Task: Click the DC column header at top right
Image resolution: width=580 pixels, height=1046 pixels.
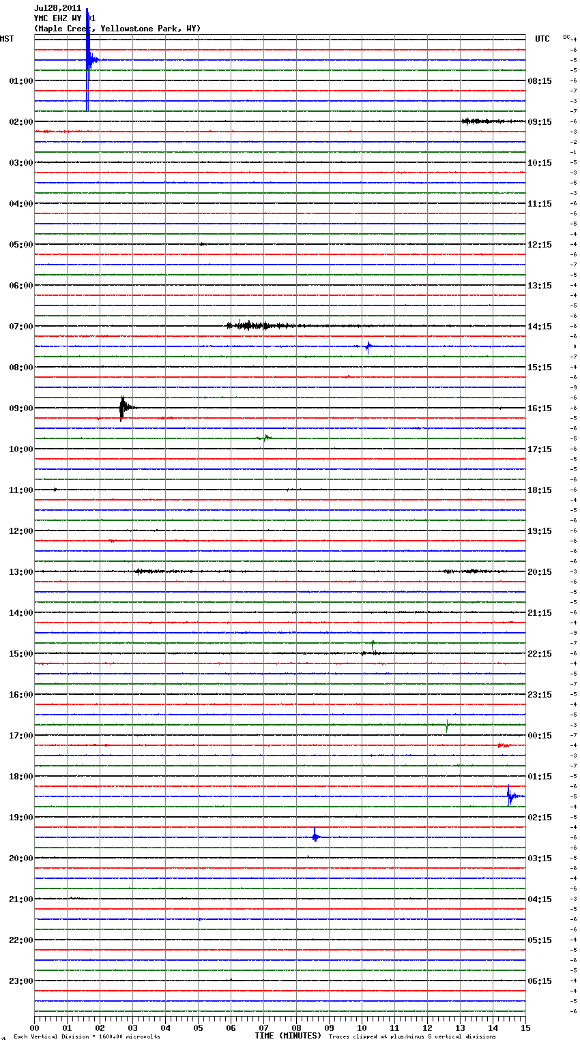Action: 566,37
